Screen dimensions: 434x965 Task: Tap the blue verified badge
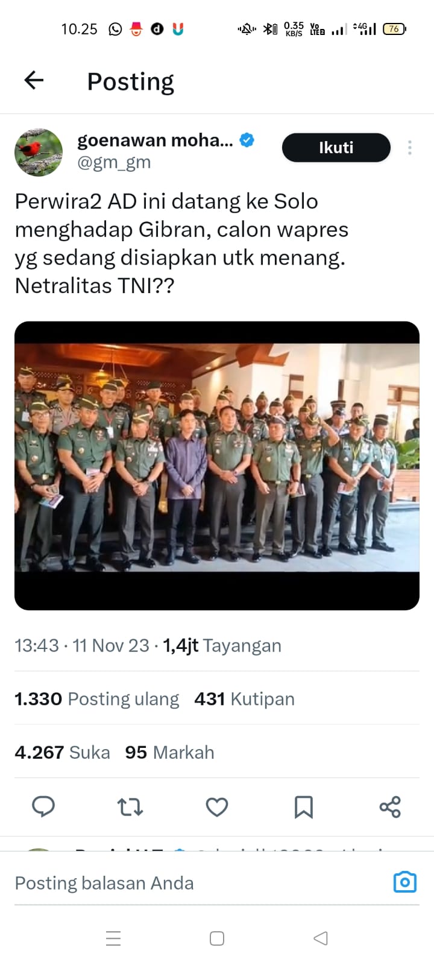[247, 140]
